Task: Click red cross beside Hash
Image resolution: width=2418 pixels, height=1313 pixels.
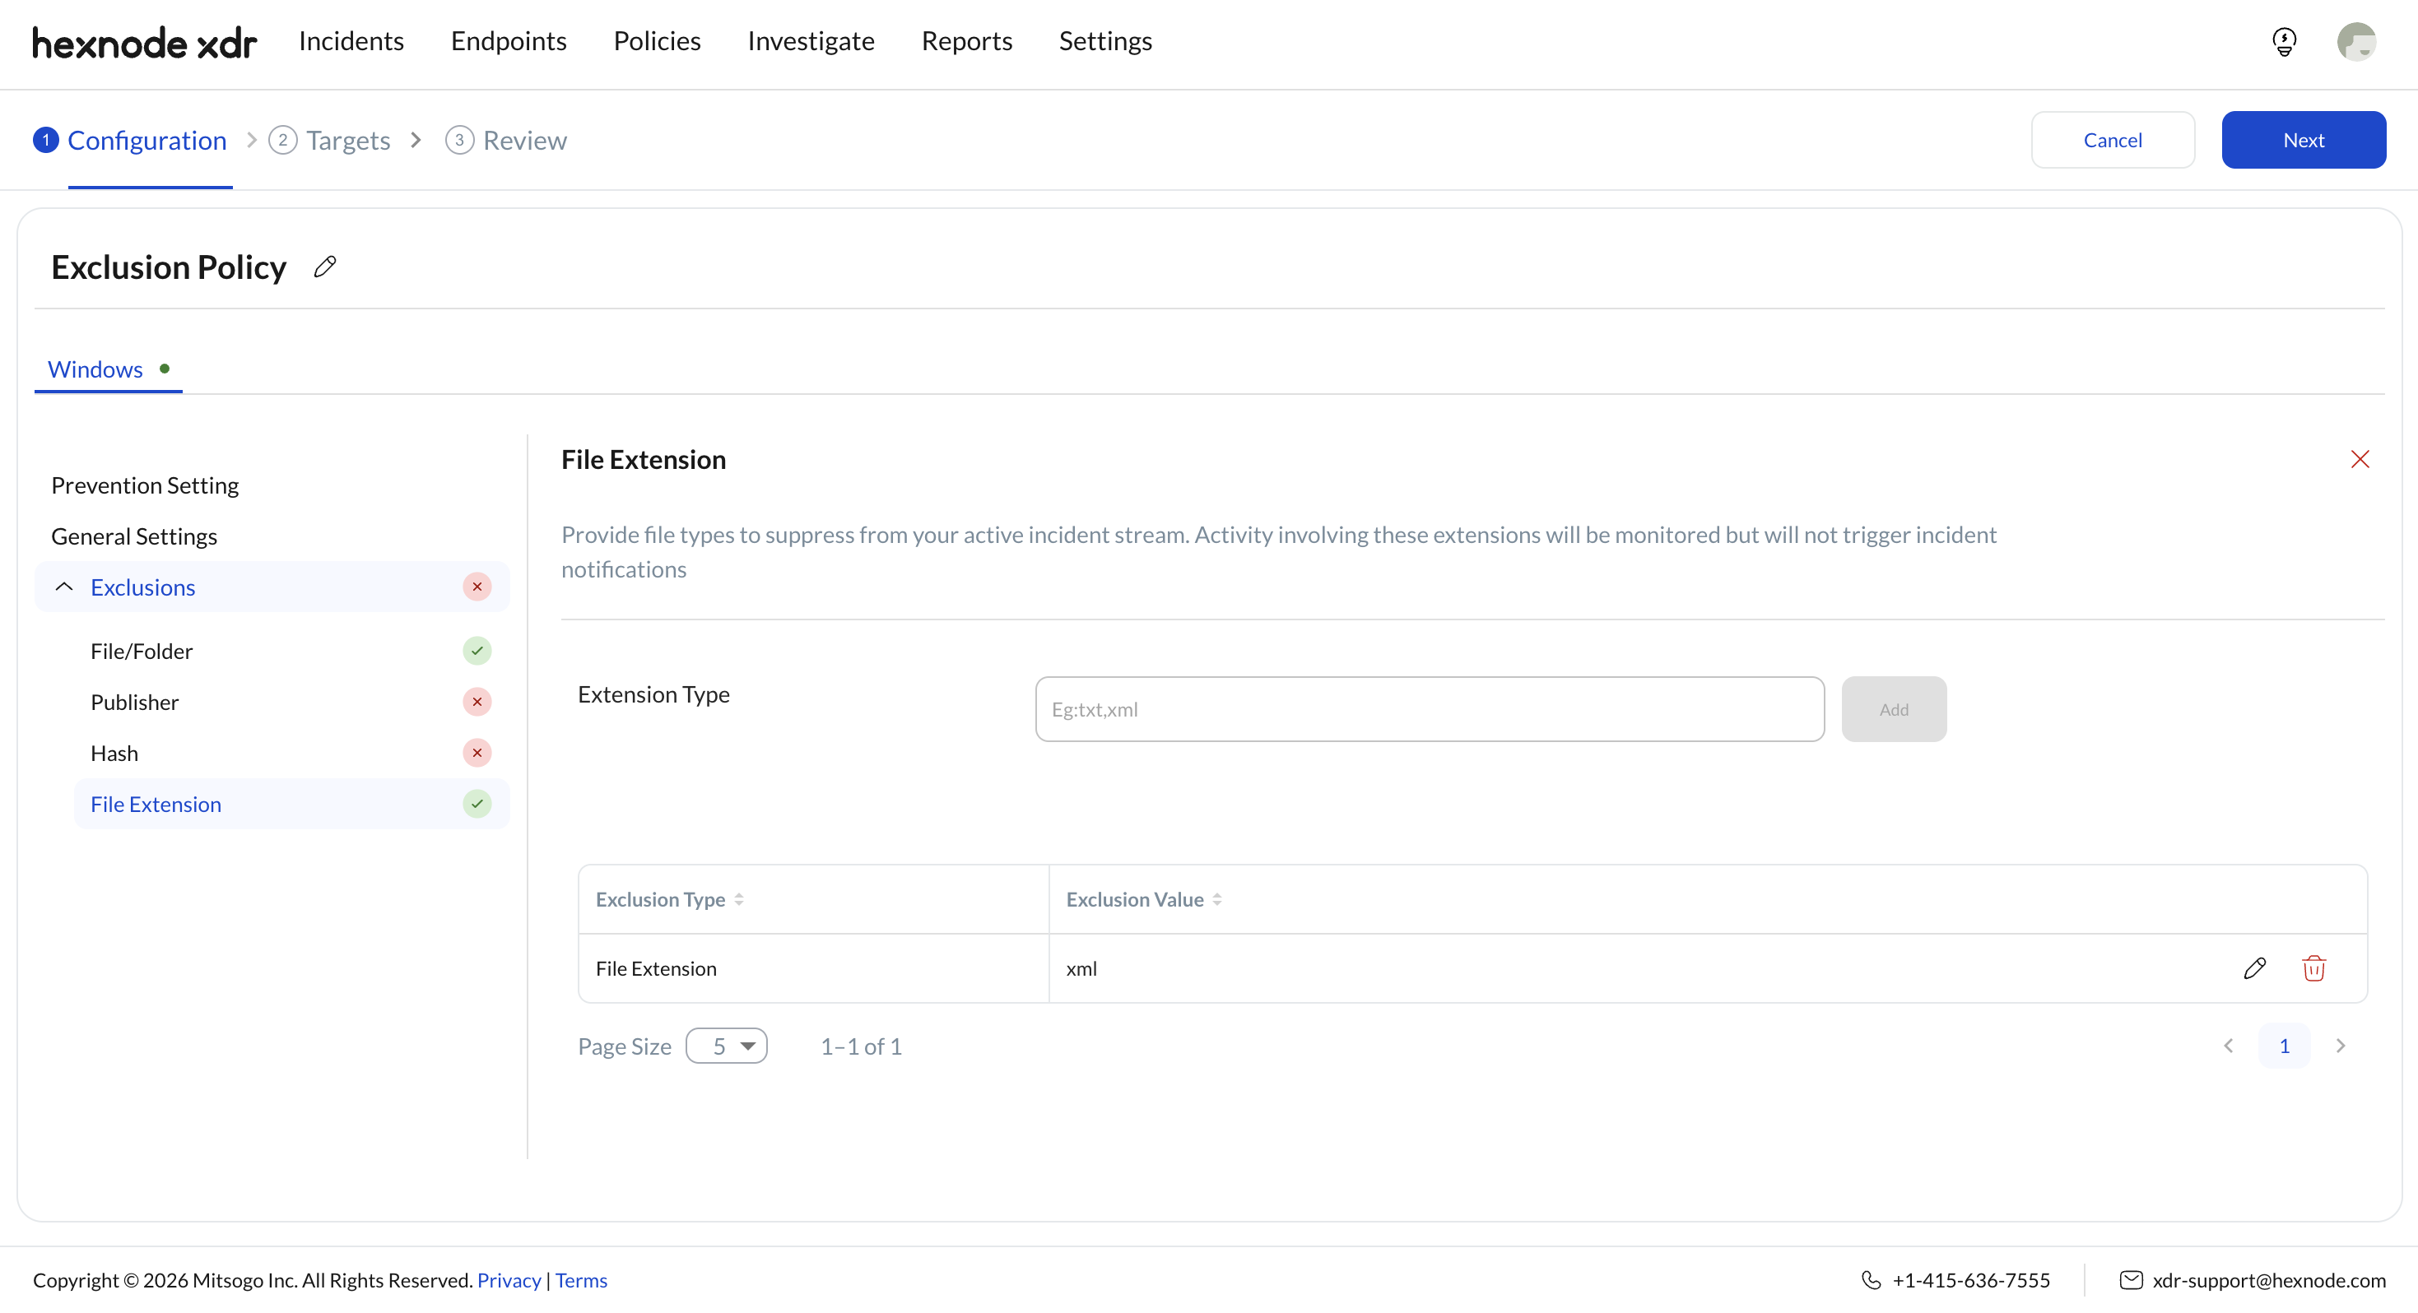Action: (477, 754)
